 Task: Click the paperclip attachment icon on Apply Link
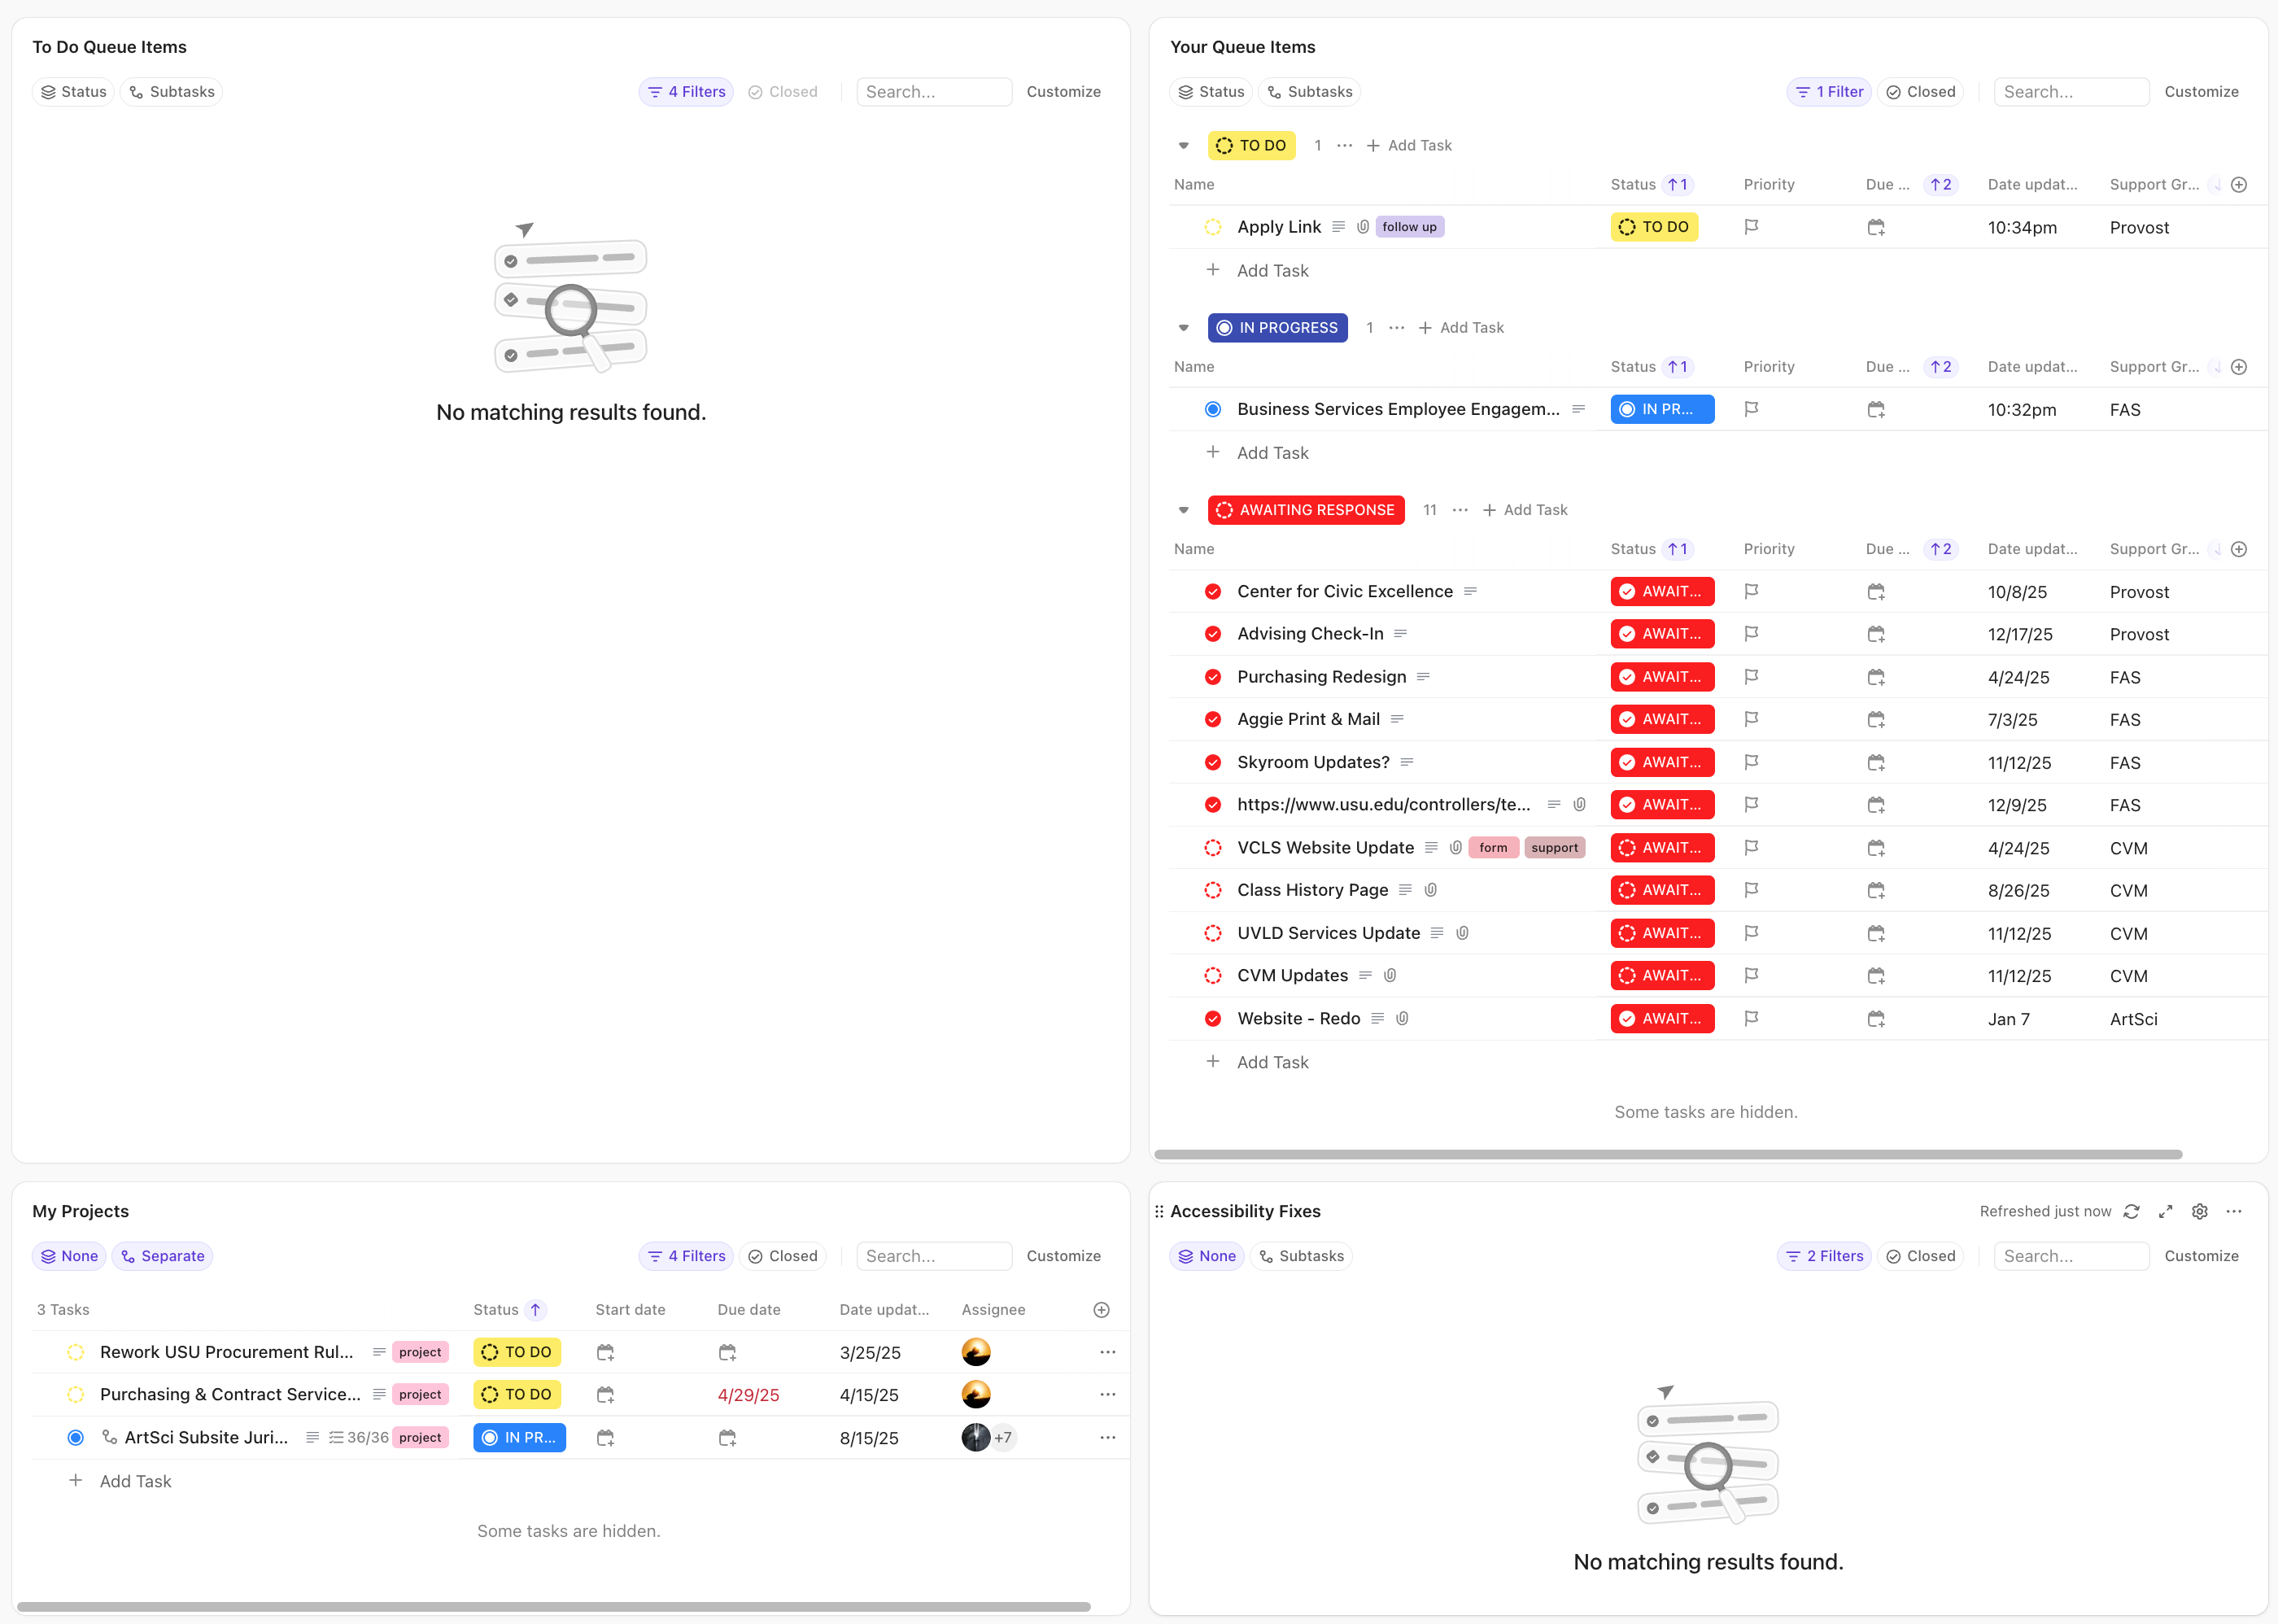[x=1363, y=226]
